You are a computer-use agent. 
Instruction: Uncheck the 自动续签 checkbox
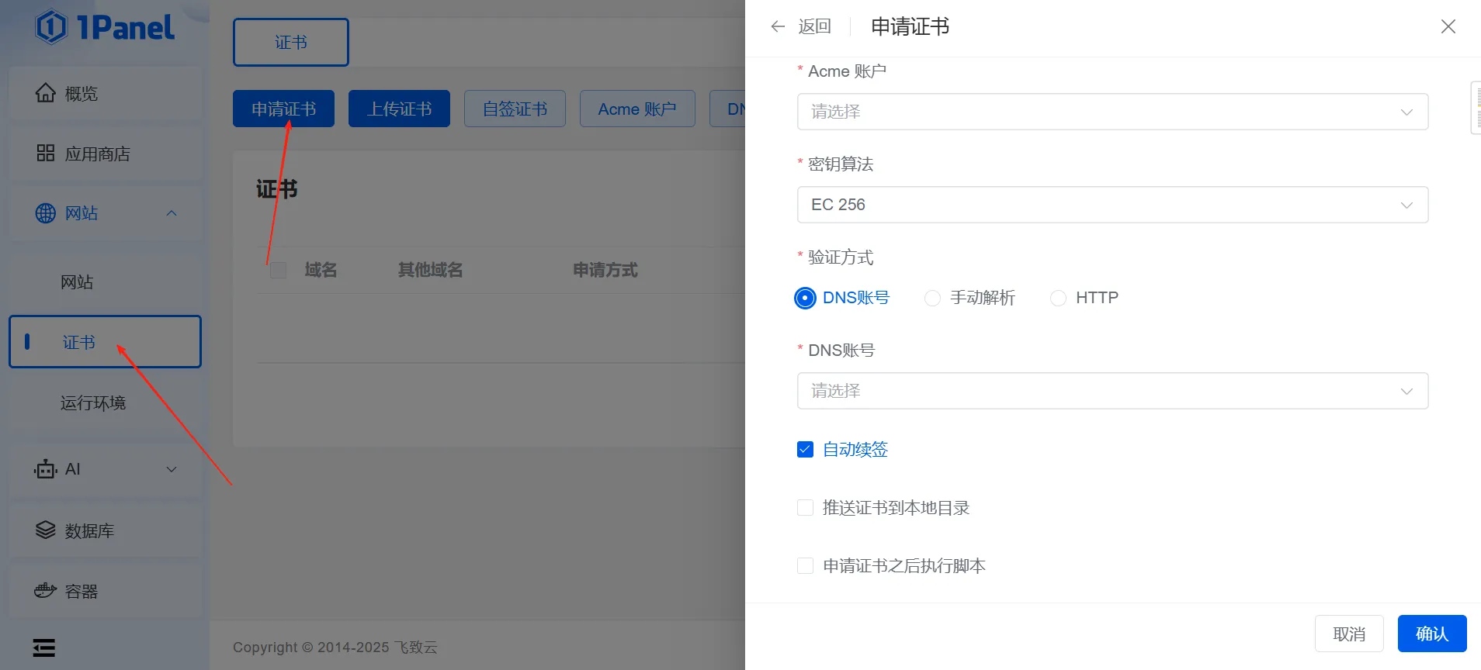[x=805, y=450]
